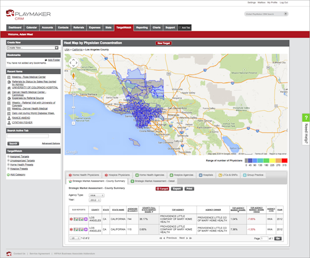310x258 pixels.
Task: Click the yellow legend swatch for 225 physicians
Action: tap(272, 161)
